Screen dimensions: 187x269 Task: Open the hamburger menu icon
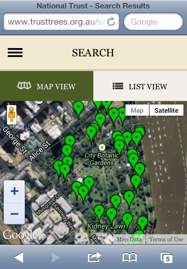click(15, 52)
